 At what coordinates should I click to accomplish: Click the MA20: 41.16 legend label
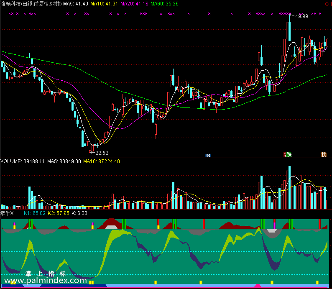[x=134, y=4]
